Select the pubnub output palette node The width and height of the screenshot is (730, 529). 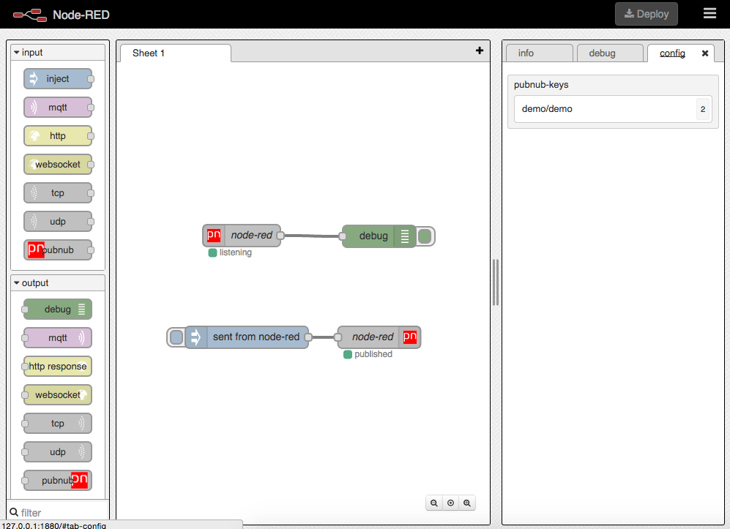(x=58, y=481)
